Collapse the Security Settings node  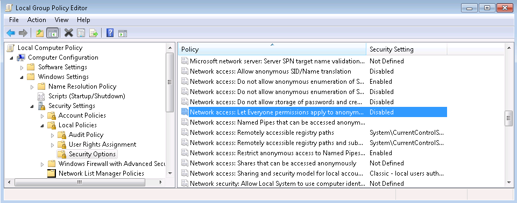[x=32, y=106]
